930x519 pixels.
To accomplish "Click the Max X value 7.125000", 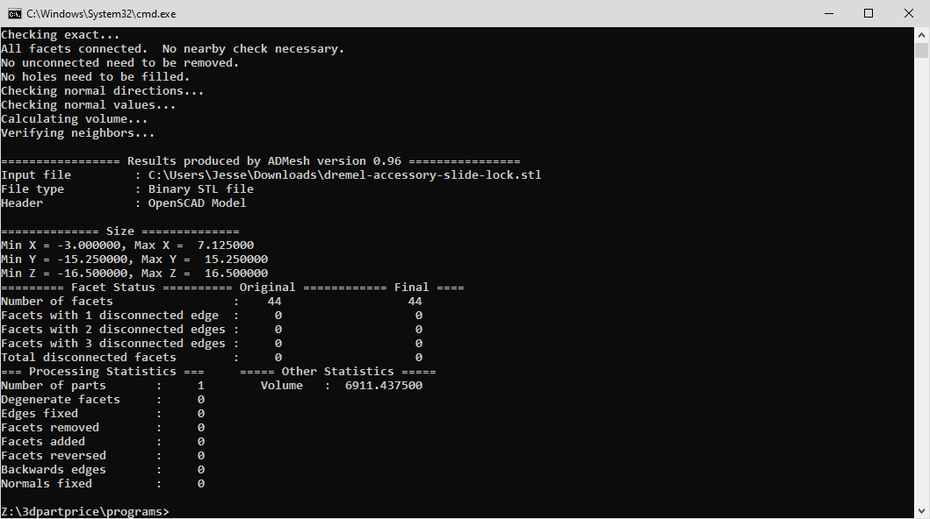I will 226,245.
